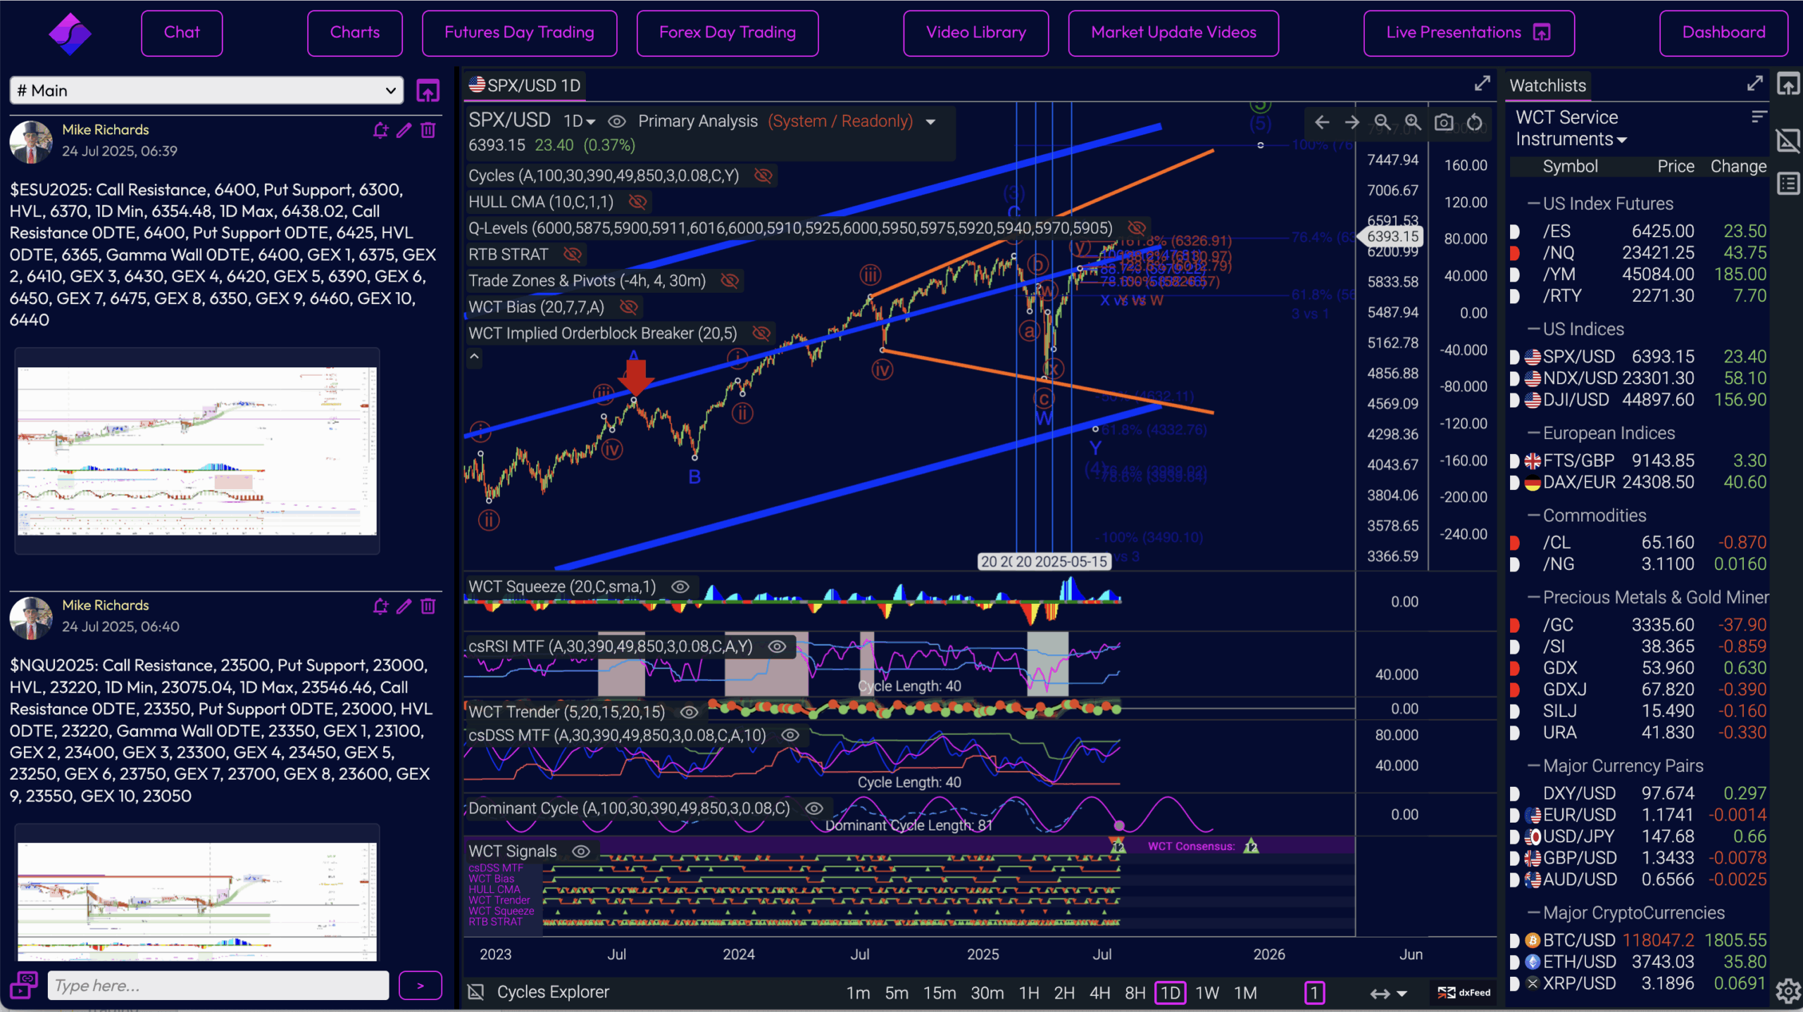
Task: Click chart scroll-right arrow icon
Action: point(1352,122)
